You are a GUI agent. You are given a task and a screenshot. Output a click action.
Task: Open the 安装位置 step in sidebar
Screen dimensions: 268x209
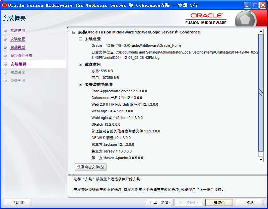tap(18, 39)
